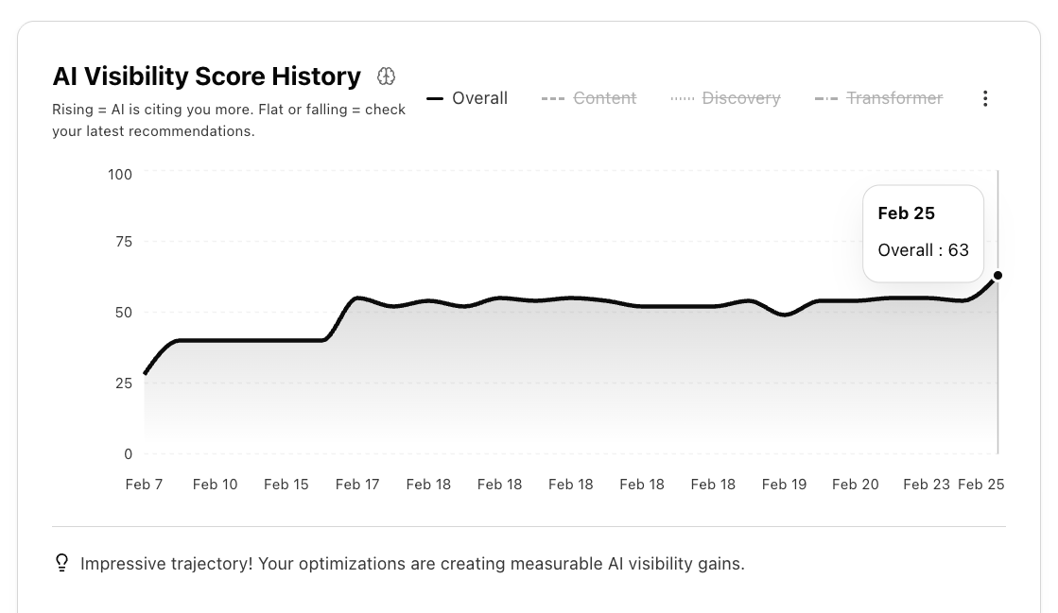Click the Feb 7 x-axis label
This screenshot has width=1058, height=613.
[144, 485]
